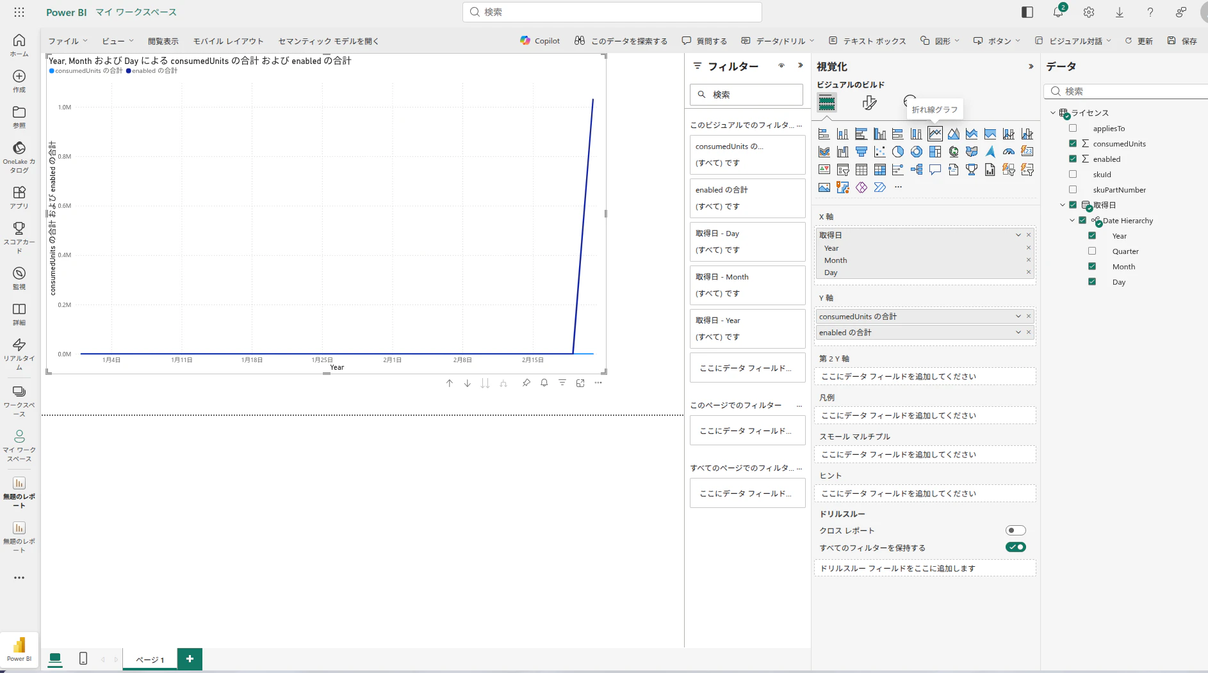1208x673 pixels.
Task: Open dropdown for enabled の合計 Y-axis field
Action: tap(1018, 332)
